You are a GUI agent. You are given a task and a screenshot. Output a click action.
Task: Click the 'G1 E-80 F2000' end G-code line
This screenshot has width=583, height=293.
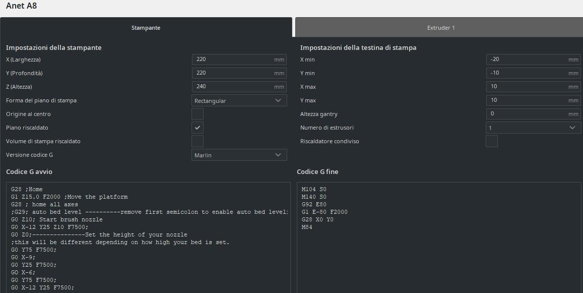[x=325, y=212]
